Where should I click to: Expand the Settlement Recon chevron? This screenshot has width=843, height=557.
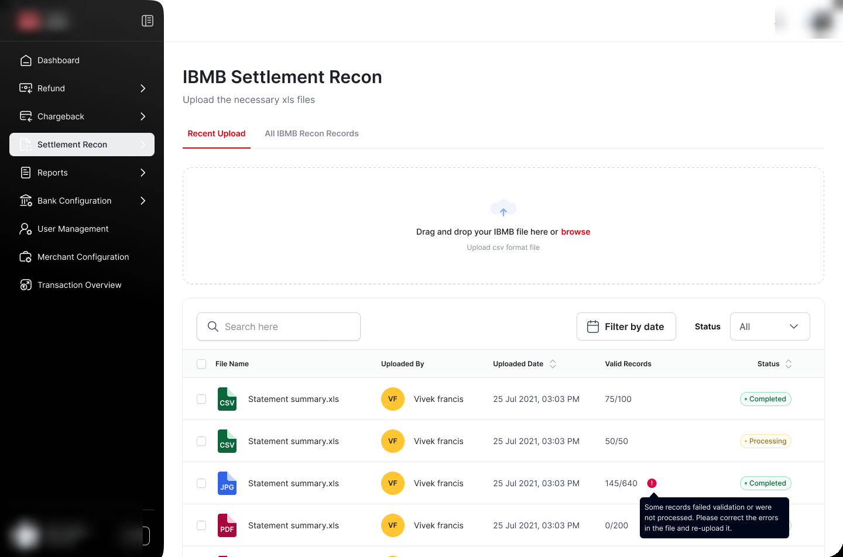[x=143, y=145]
